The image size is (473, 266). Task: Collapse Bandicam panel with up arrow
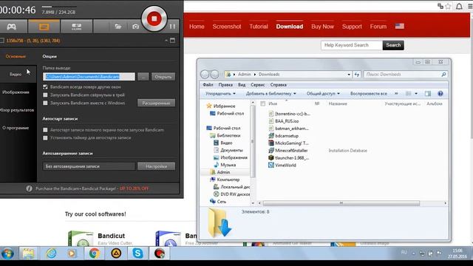tap(166, 41)
